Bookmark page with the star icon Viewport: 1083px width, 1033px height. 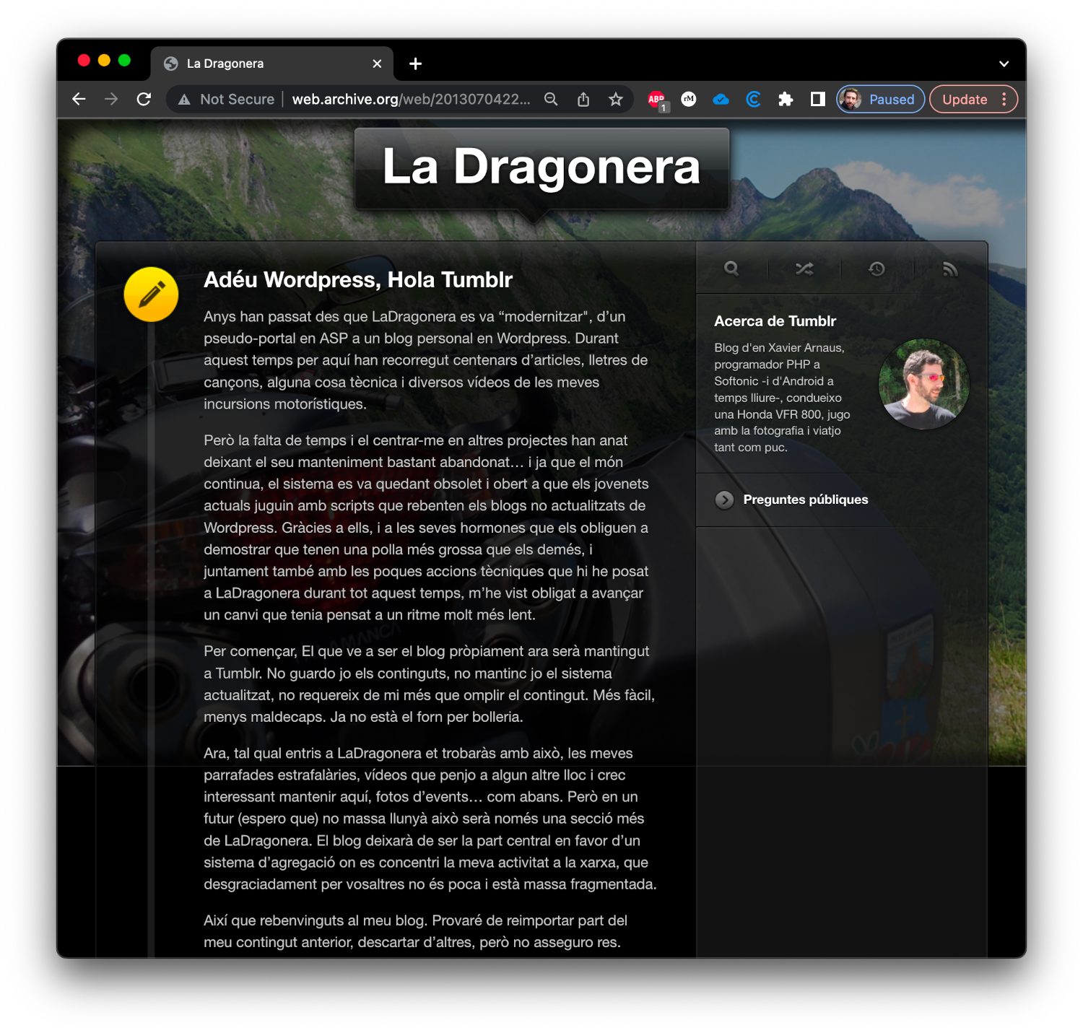pos(615,100)
